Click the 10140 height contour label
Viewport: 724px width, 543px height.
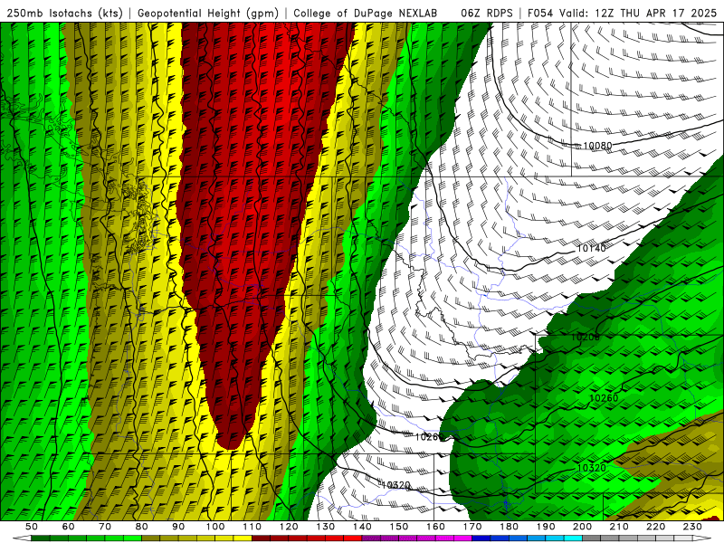(x=591, y=248)
